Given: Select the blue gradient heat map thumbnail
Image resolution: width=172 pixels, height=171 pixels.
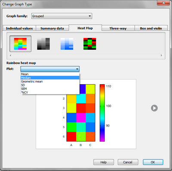Looking at the screenshot, I should click(x=67, y=44).
